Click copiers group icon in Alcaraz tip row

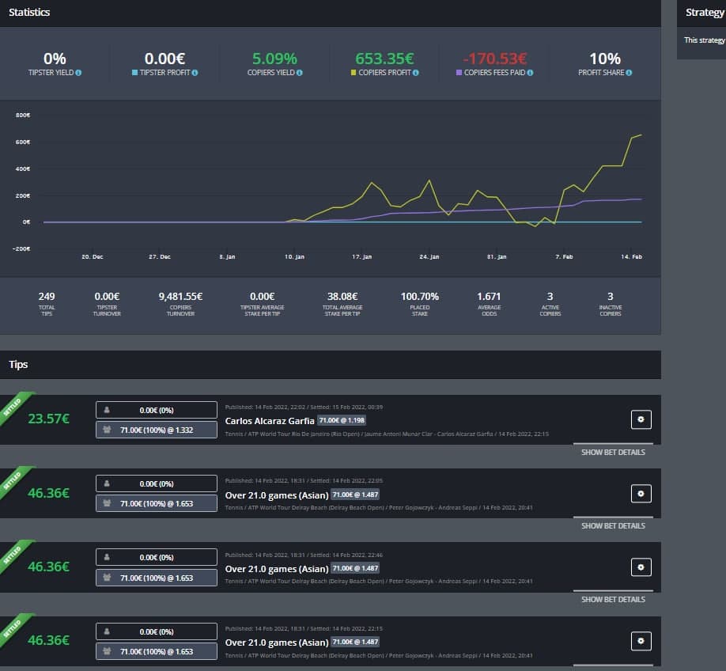click(107, 430)
